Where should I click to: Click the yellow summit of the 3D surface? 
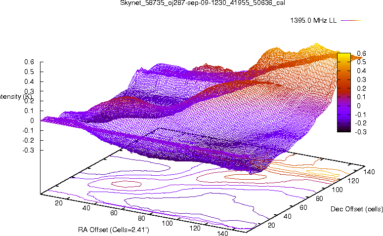pyautogui.click(x=317, y=45)
